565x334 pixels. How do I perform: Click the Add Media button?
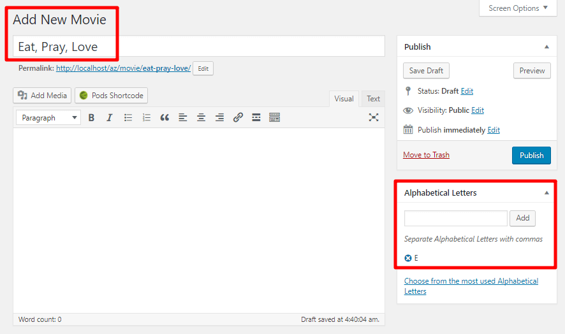click(42, 96)
